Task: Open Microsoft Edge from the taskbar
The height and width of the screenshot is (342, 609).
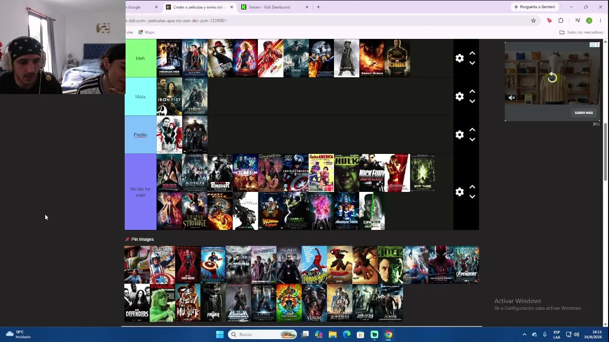Action: click(x=346, y=334)
